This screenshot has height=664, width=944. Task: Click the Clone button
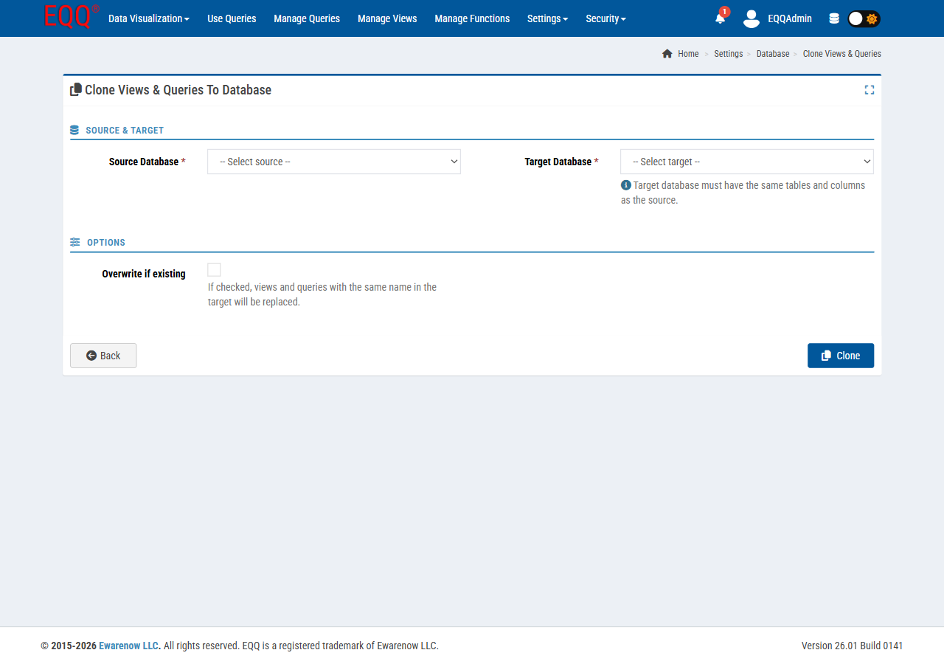click(841, 356)
